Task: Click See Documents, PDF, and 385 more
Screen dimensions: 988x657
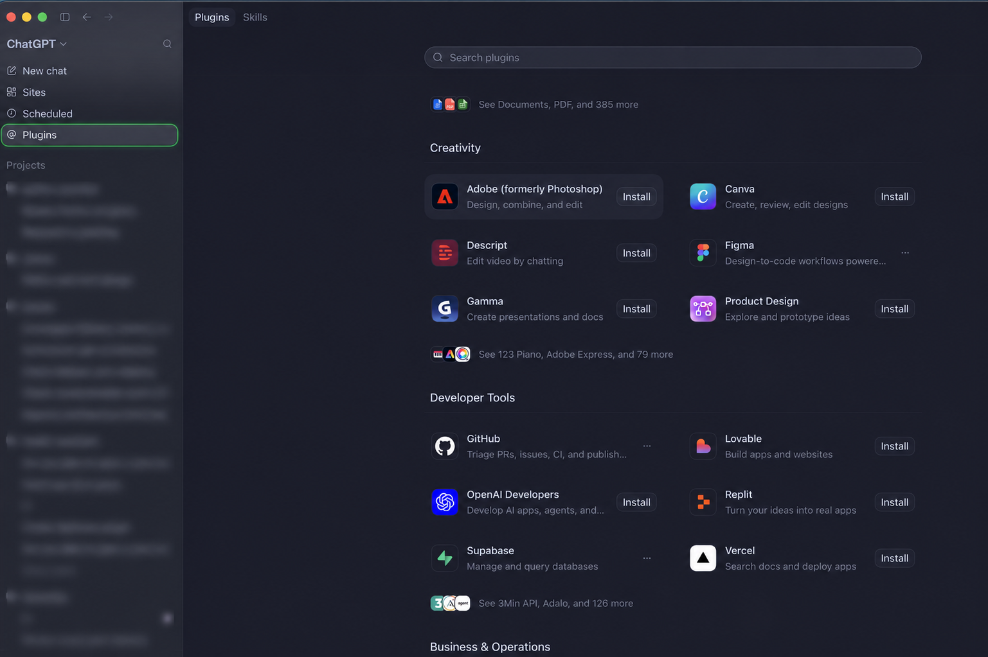Action: [558, 105]
